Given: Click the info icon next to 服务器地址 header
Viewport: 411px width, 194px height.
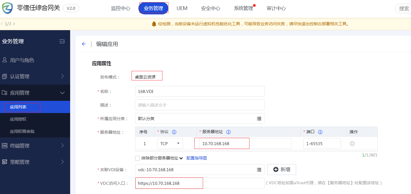Looking at the screenshot, I should click(x=228, y=132).
